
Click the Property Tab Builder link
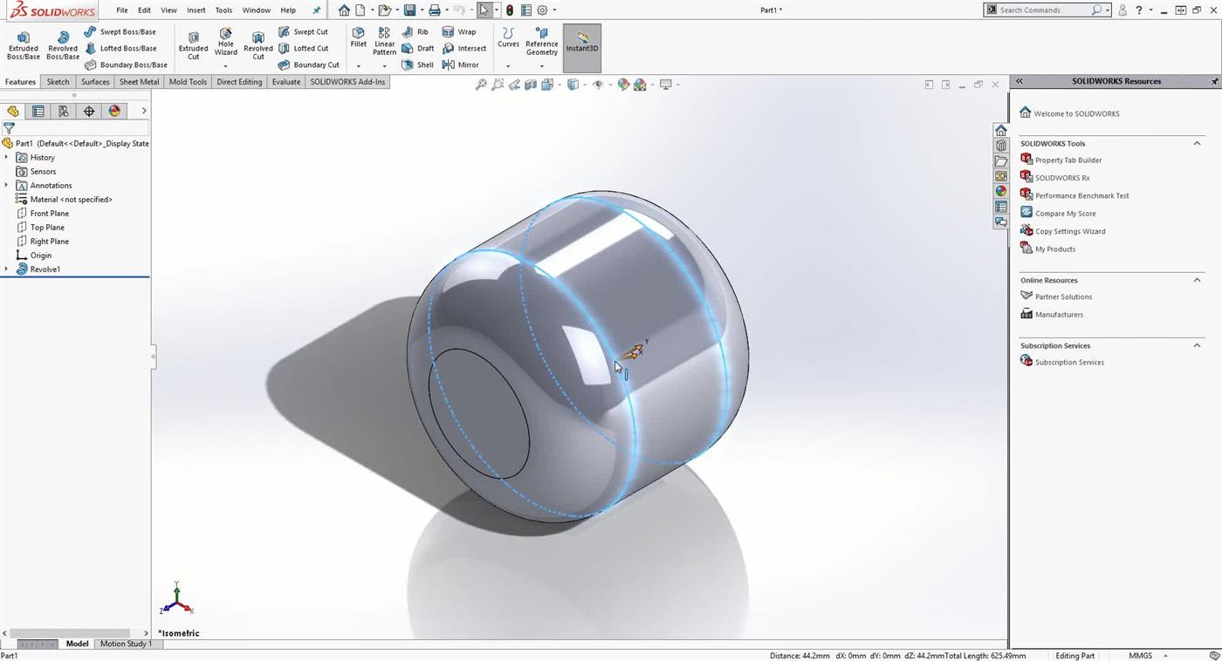pos(1068,160)
